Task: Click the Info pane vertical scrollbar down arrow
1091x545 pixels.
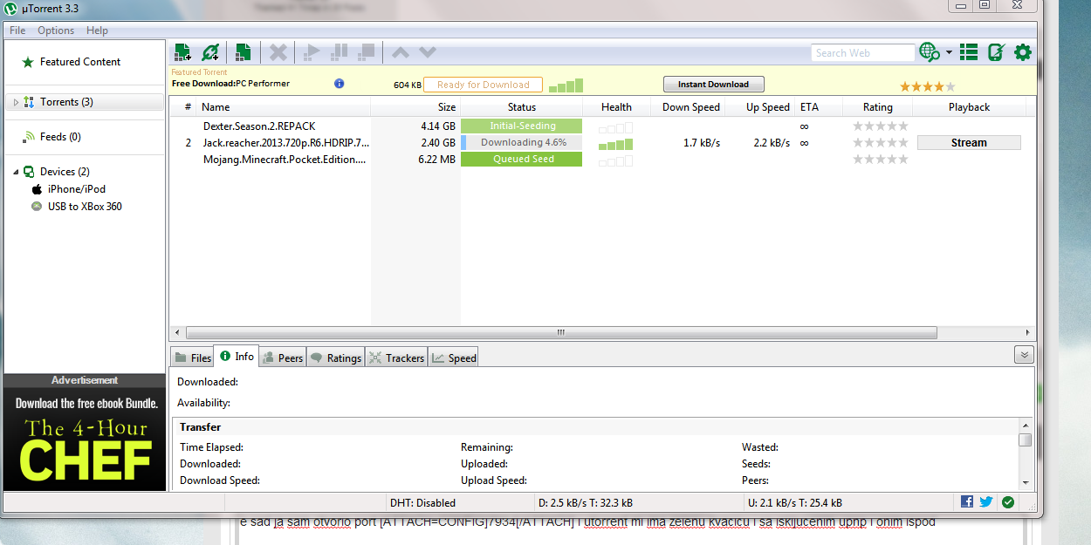Action: (1026, 481)
